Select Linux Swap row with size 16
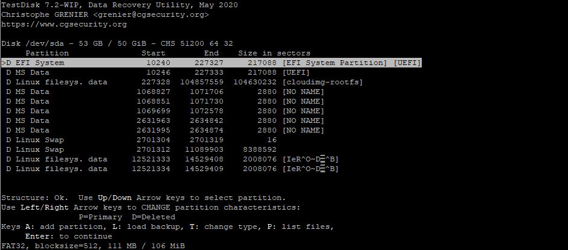The image size is (568, 250). pos(141,140)
